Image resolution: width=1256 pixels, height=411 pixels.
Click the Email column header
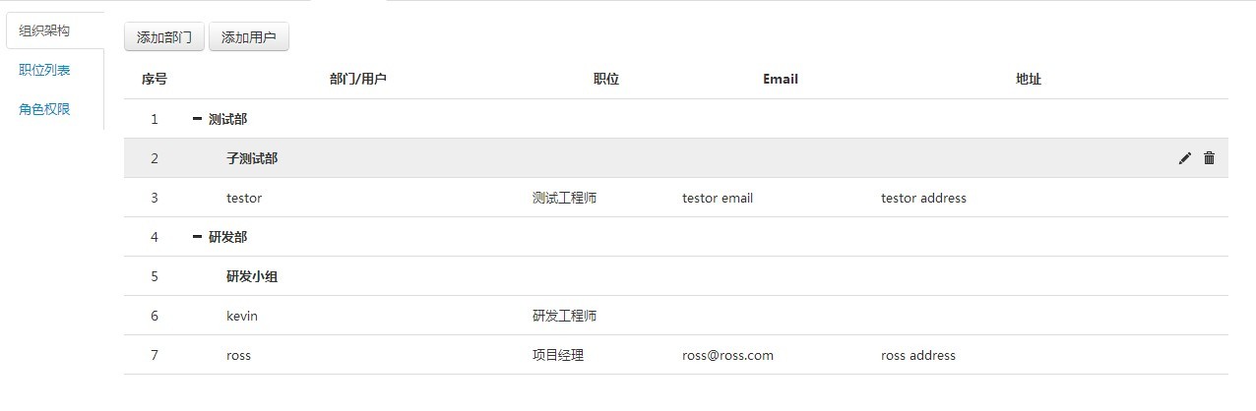click(781, 79)
